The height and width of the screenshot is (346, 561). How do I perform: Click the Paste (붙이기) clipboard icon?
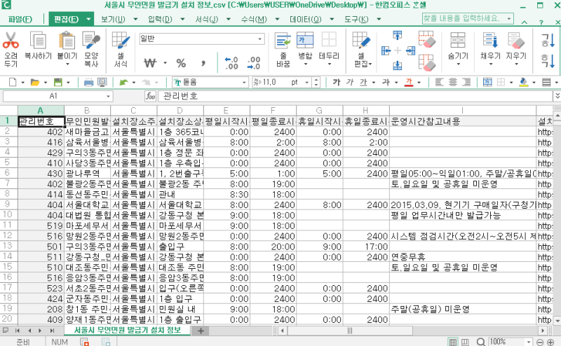click(67, 41)
